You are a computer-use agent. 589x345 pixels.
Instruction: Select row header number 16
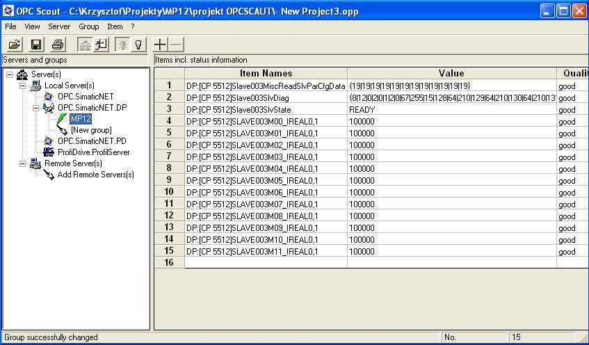click(x=169, y=262)
